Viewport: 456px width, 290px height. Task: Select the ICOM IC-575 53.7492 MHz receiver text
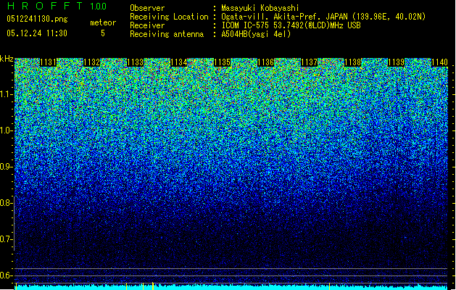291,25
